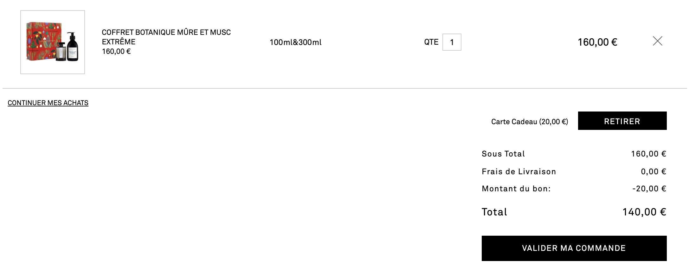Click the quantity input field
Image resolution: width=689 pixels, height=268 pixels.
[452, 42]
